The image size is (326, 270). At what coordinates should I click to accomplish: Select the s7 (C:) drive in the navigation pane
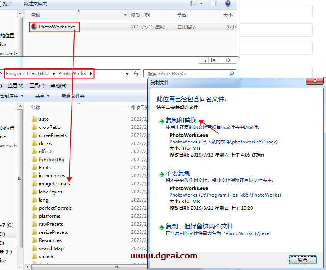[7, 225]
